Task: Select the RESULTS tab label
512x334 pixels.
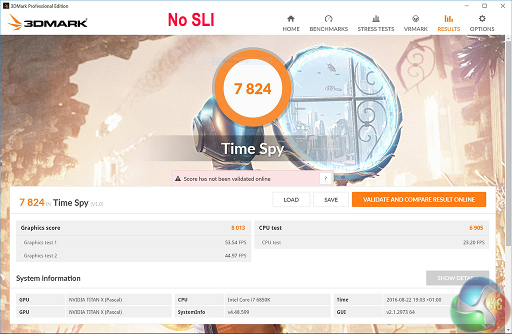Action: 448,29
